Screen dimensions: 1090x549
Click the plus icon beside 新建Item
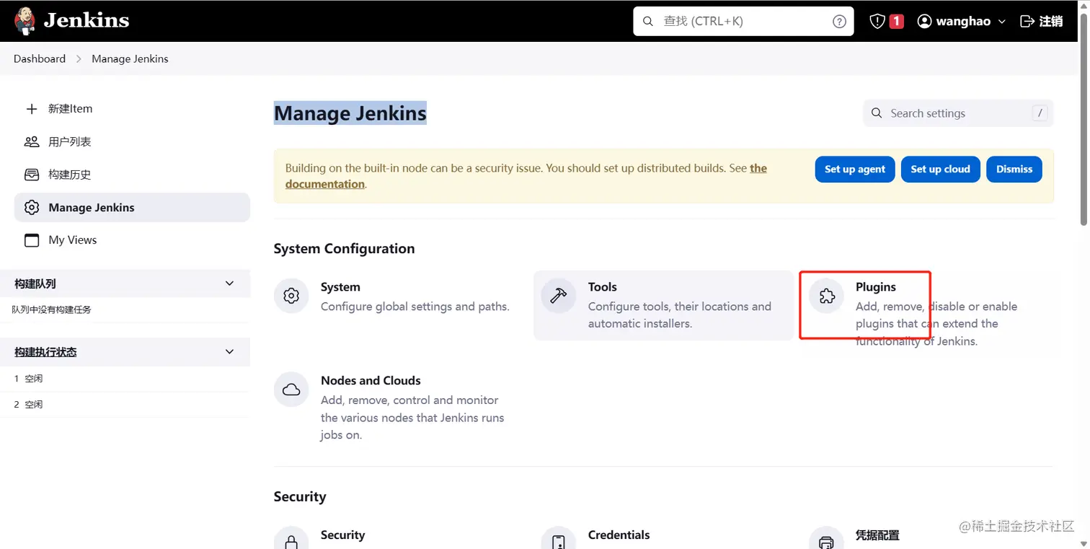[31, 109]
